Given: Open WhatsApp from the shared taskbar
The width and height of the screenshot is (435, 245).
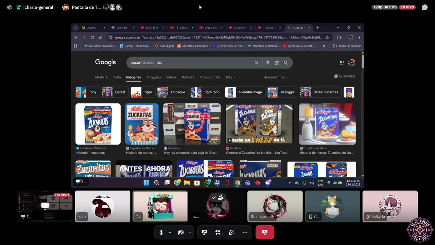Looking at the screenshot, I should coord(207,183).
